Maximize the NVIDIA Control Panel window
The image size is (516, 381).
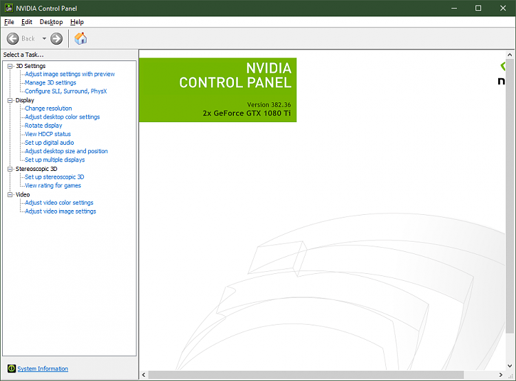(478, 8)
